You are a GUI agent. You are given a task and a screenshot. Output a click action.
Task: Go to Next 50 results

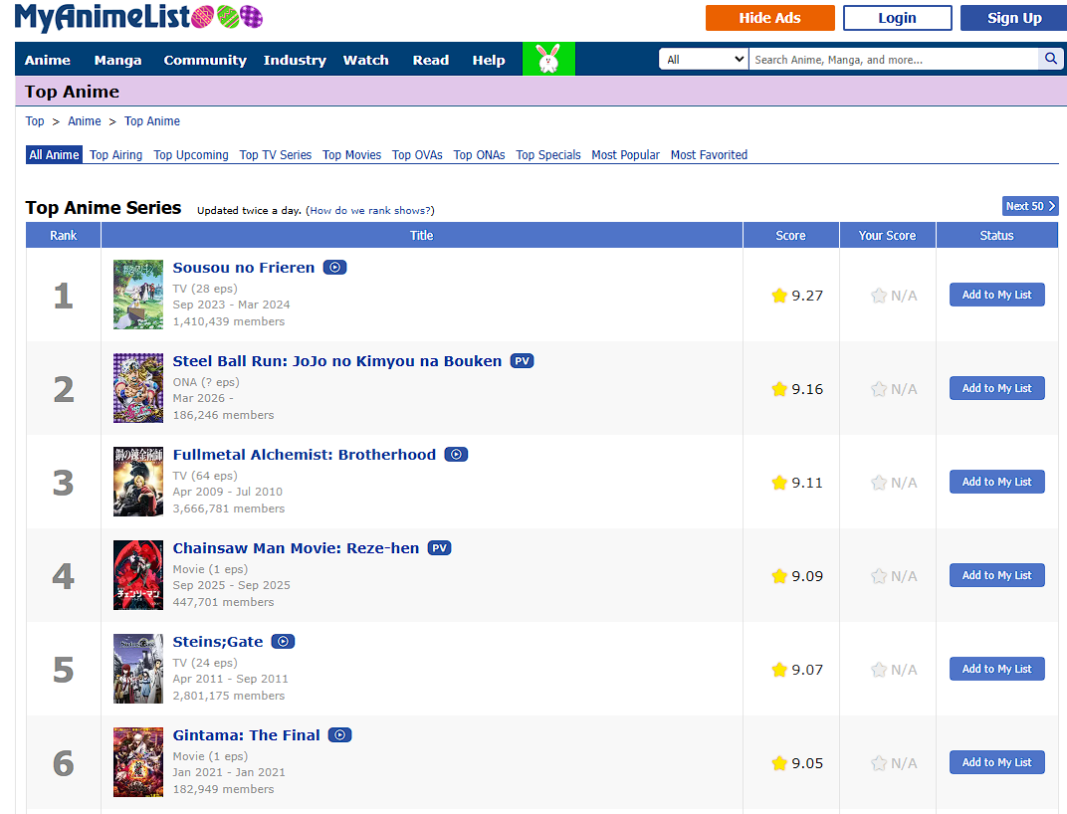click(1030, 206)
